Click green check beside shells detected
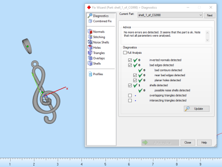The width and height of the screenshot is (222, 167). (x=136, y=85)
